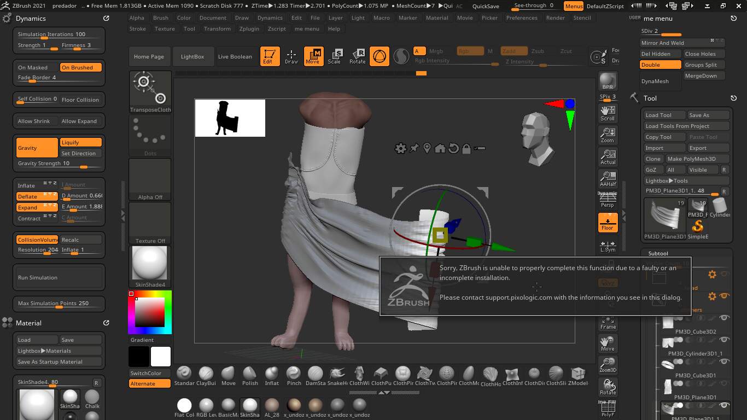
Task: Select the ZModeler brush
Action: tap(578, 376)
